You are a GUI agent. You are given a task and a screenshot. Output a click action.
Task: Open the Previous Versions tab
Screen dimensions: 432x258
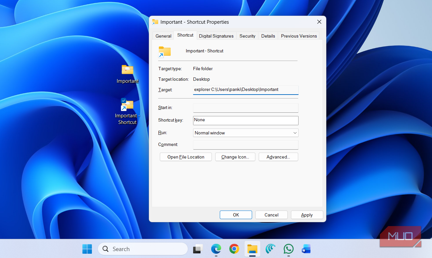[x=299, y=36]
